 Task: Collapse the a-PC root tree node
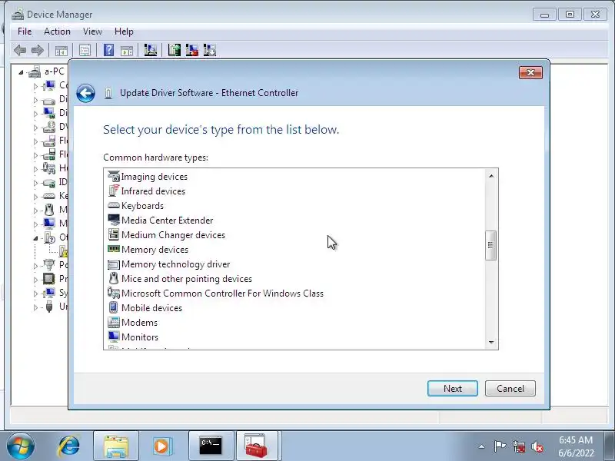click(21, 72)
